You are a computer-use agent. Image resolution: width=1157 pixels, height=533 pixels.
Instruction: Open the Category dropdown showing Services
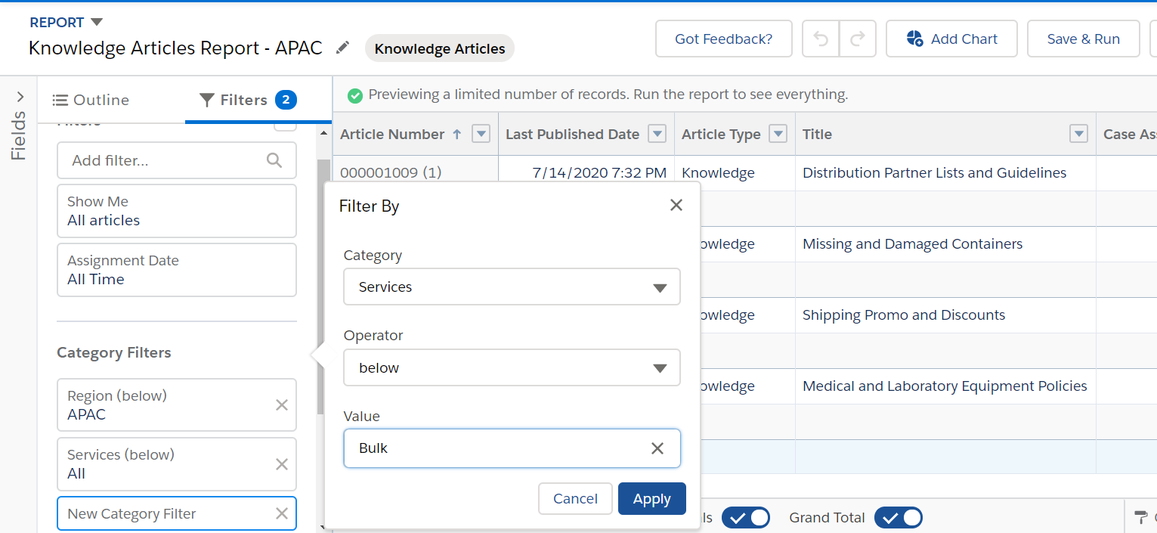coord(512,287)
